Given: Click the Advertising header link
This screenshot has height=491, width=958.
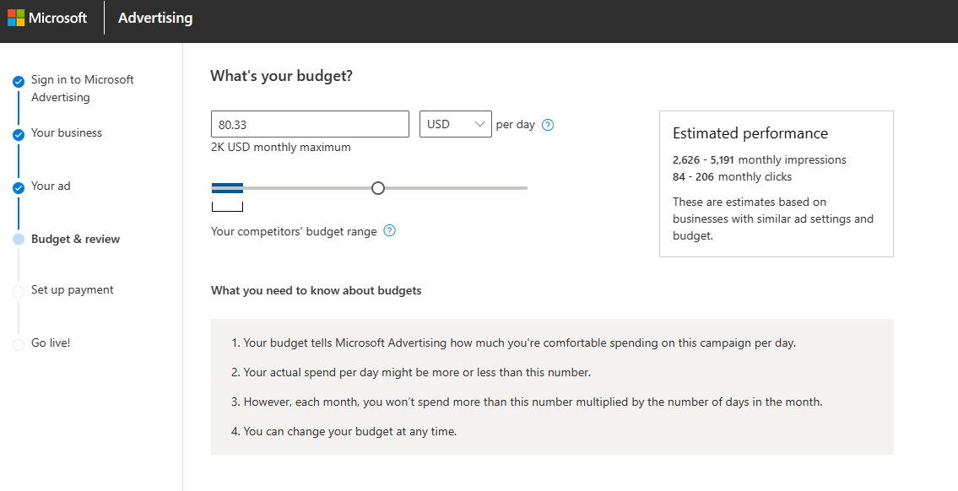Looking at the screenshot, I should pyautogui.click(x=155, y=18).
